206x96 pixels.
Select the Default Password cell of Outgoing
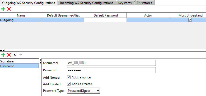[105, 20]
